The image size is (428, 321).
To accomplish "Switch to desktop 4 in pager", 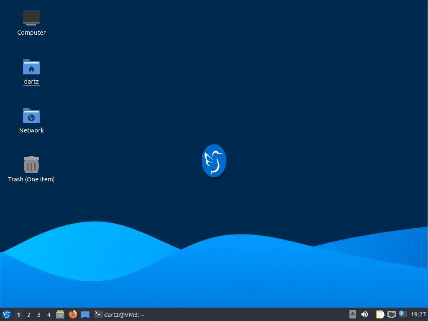I will (x=49, y=315).
